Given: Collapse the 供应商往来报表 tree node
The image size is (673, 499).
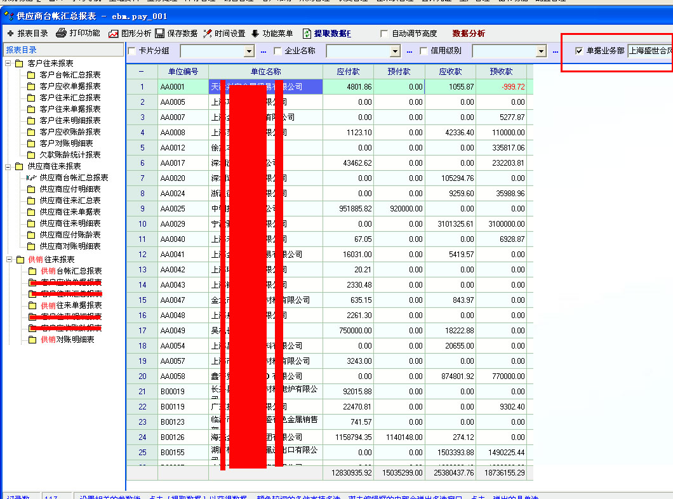Looking at the screenshot, I should pos(9,166).
